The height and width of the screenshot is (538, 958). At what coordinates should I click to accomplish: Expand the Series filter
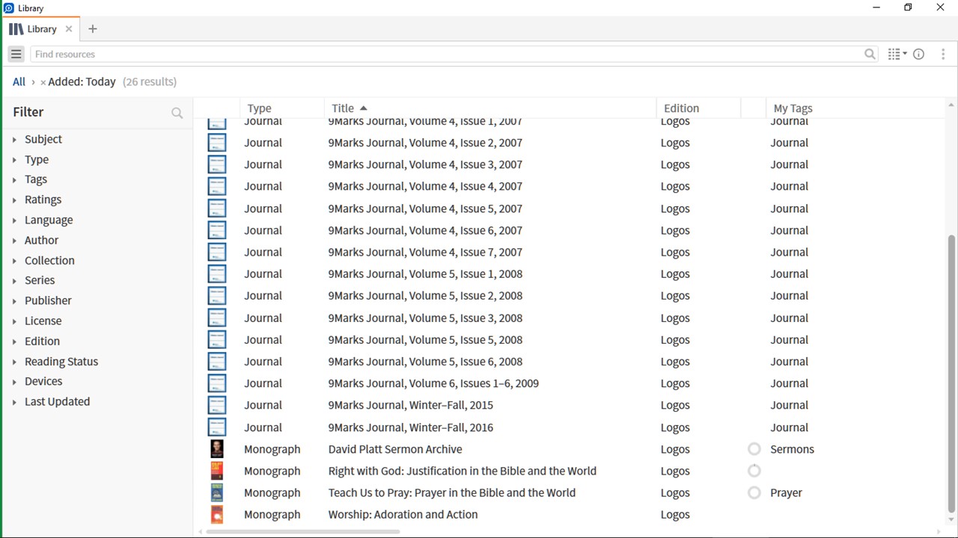tap(14, 281)
